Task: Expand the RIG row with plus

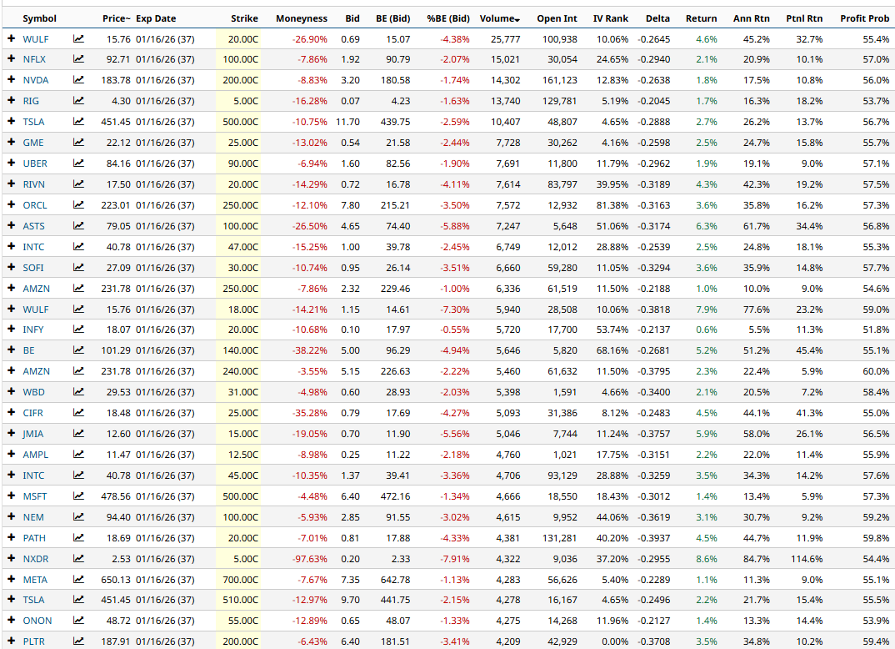Action: click(x=11, y=101)
